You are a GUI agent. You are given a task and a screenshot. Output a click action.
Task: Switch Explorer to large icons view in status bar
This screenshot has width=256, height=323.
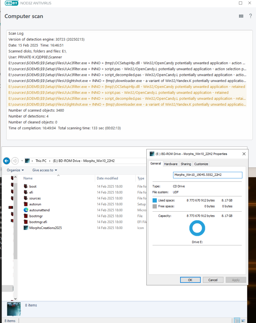pyautogui.click(x=243, y=321)
